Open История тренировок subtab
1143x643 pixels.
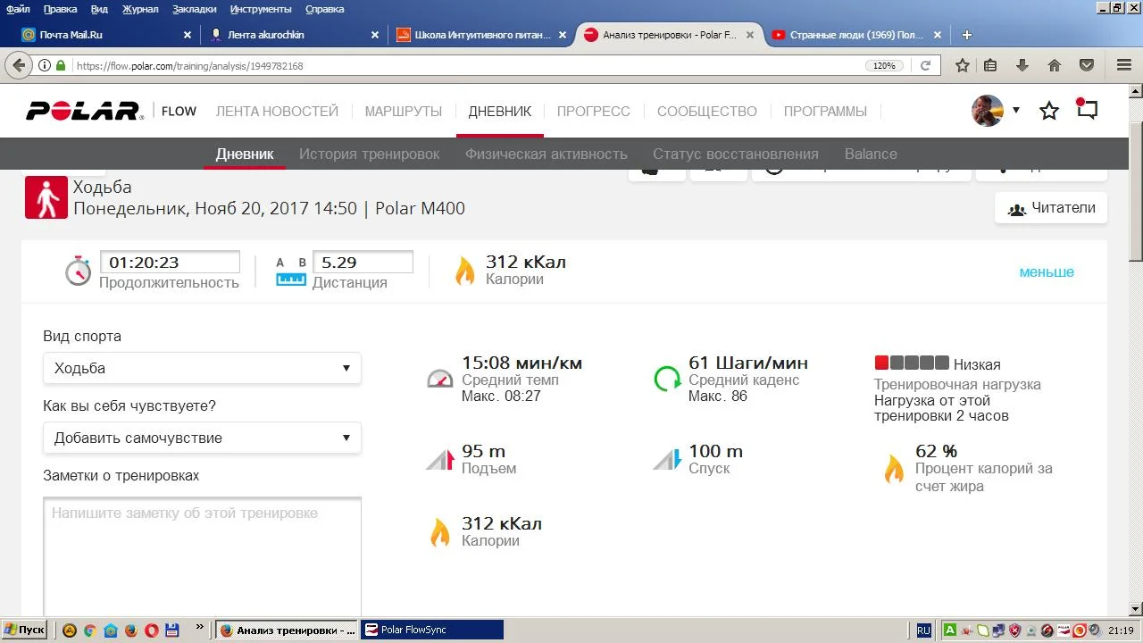point(370,154)
